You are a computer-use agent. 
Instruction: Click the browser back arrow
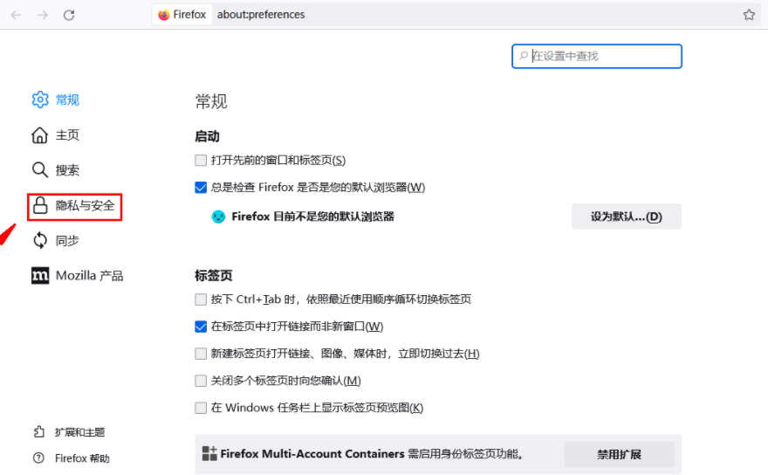coord(17,15)
